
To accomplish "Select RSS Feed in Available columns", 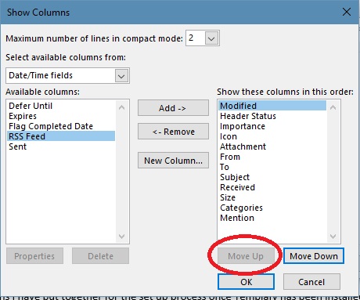I will [x=61, y=136].
